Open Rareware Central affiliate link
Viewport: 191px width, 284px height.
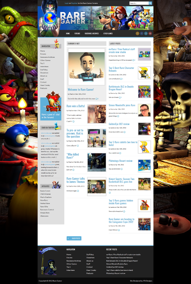(47, 210)
